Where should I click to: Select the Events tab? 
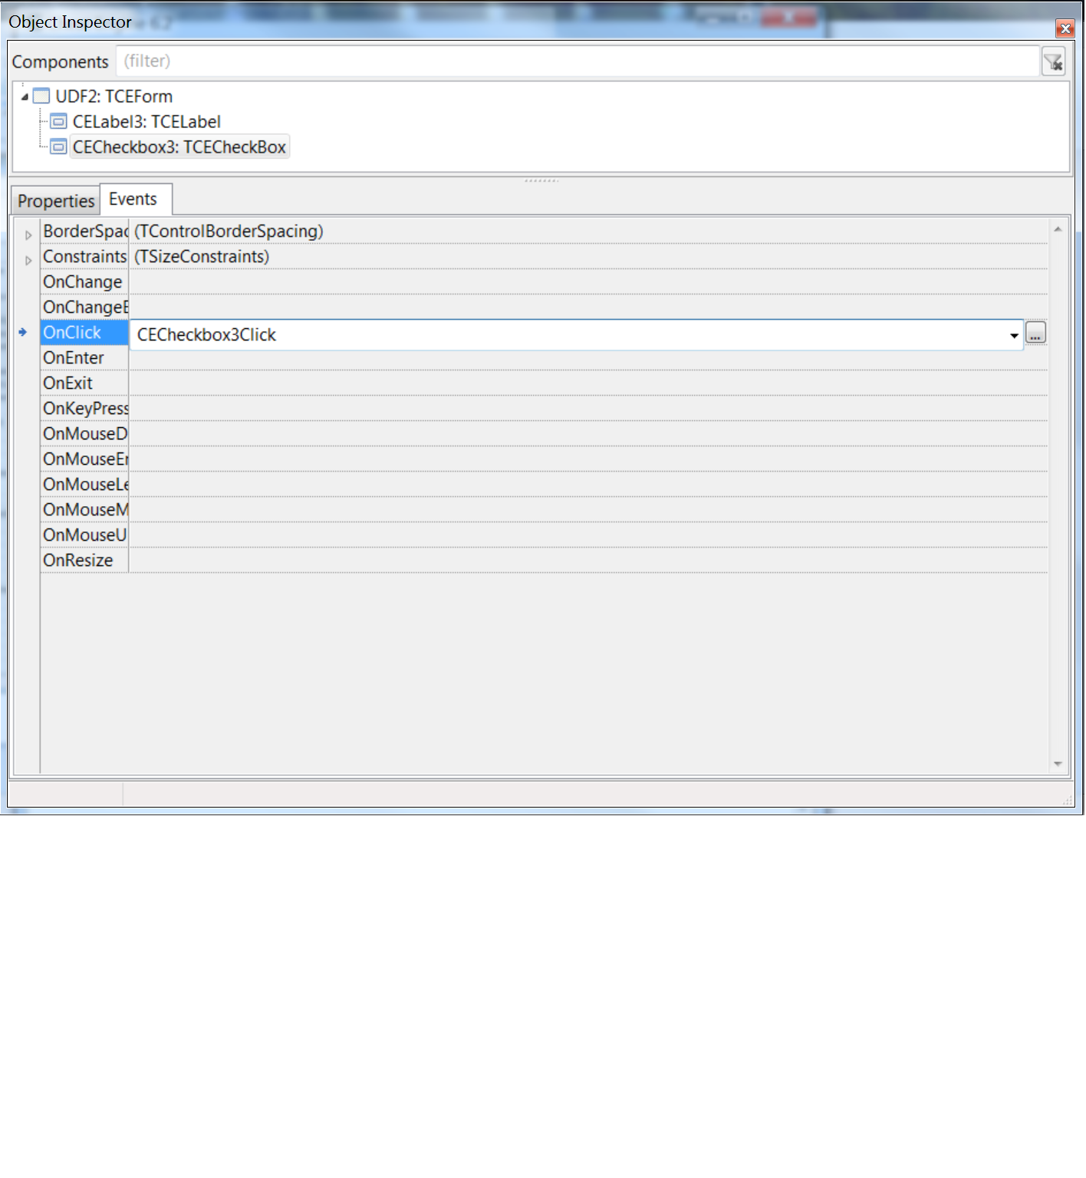point(133,199)
